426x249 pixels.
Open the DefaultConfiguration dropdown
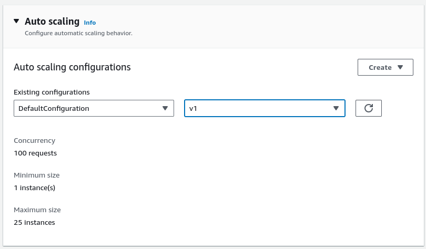[87, 108]
